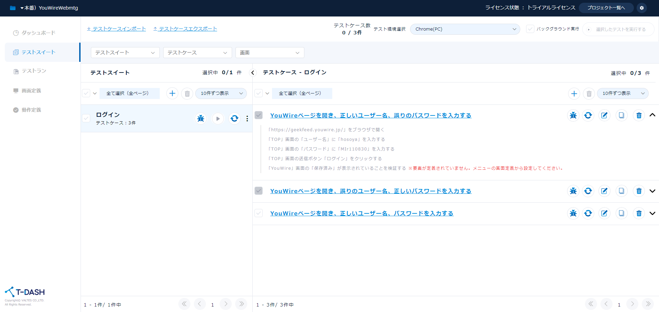Open 10件ずつ表示 dropdown in test case panel
Viewport: 659px width, 312px height.
click(x=623, y=93)
